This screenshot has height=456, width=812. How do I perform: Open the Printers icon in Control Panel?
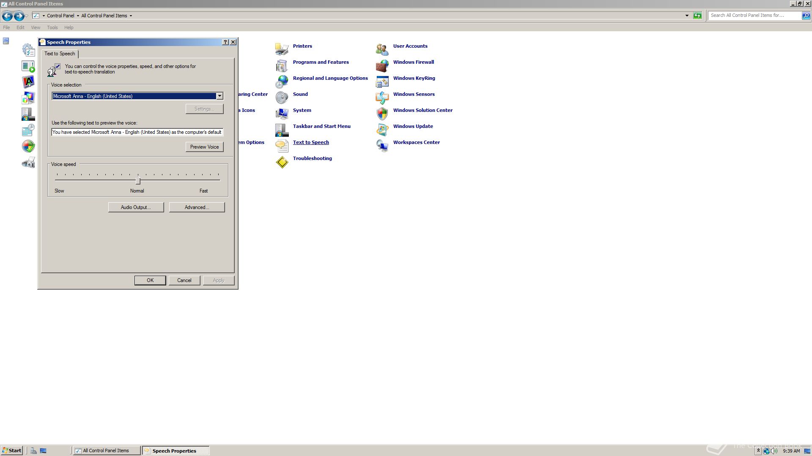click(x=282, y=49)
